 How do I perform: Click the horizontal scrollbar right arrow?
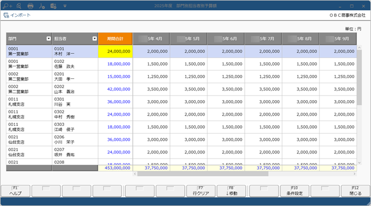pyautogui.click(x=354, y=174)
